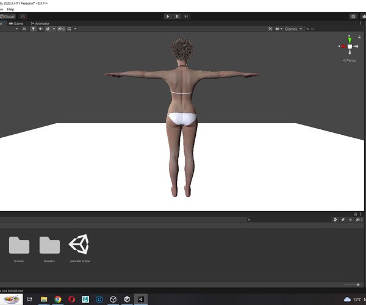This screenshot has height=305, width=366.
Task: Open Google Chrome from the taskbar
Action: (58, 299)
